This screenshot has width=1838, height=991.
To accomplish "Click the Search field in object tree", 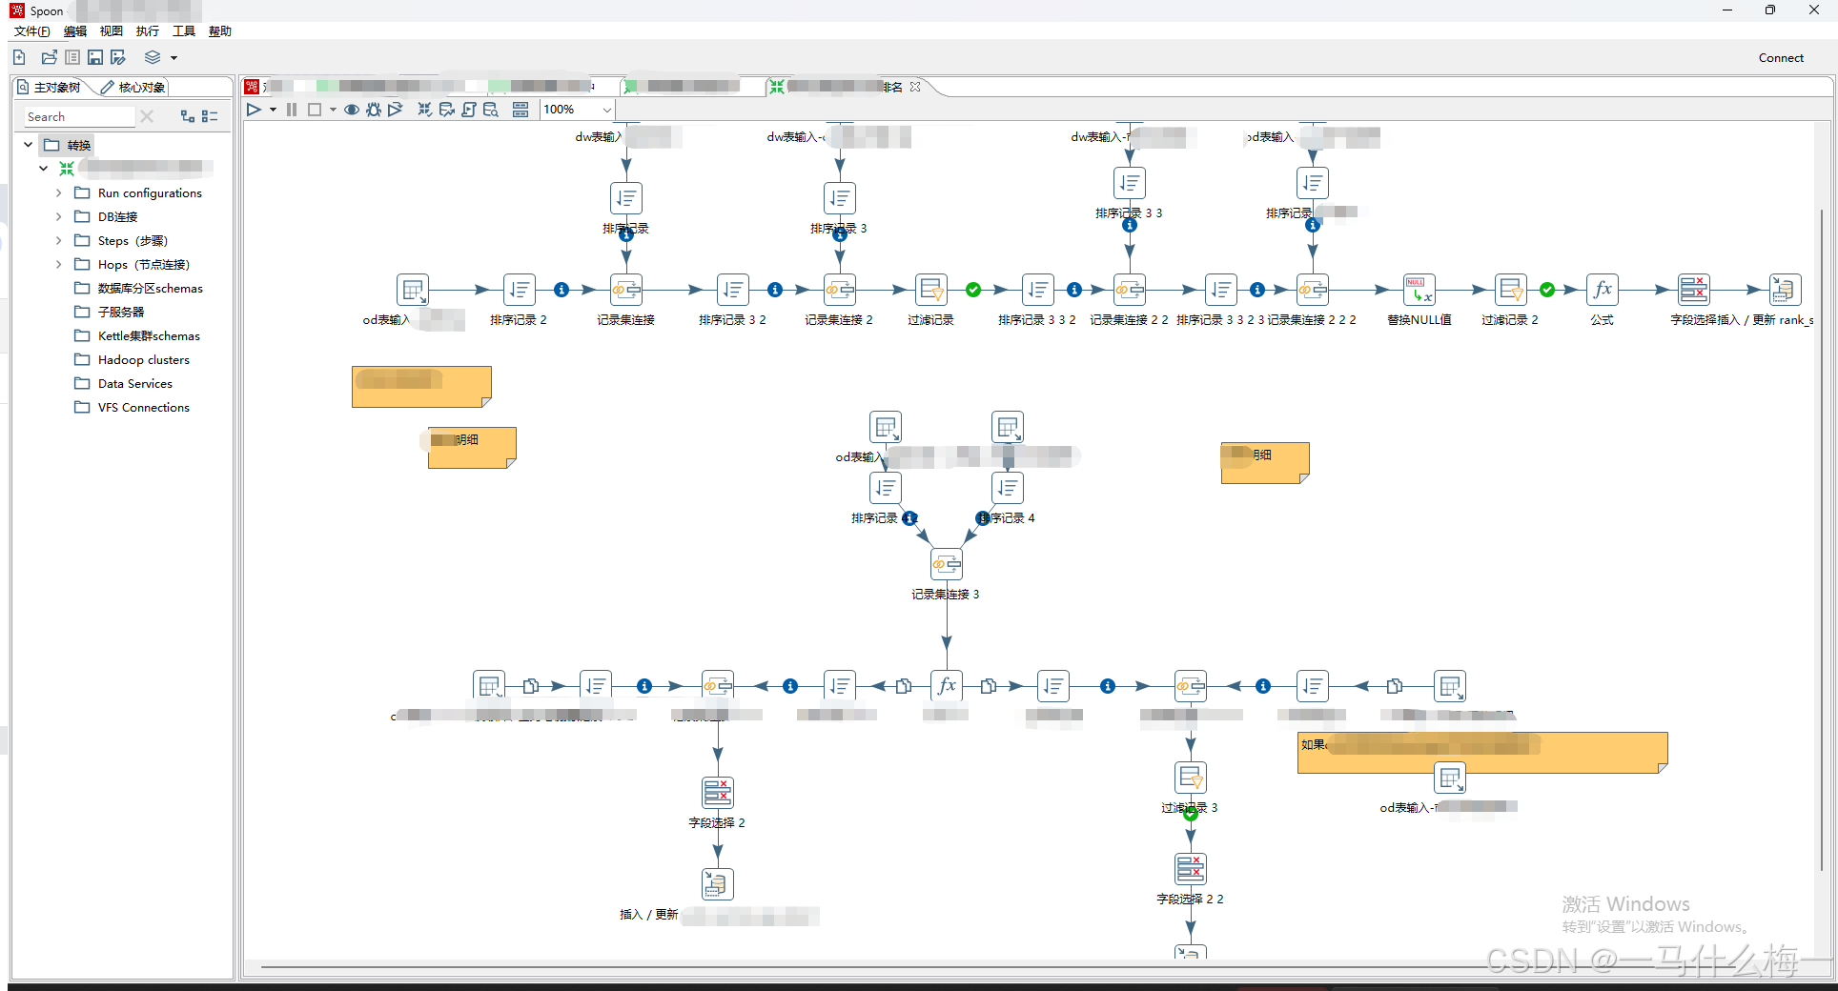I will 79,116.
